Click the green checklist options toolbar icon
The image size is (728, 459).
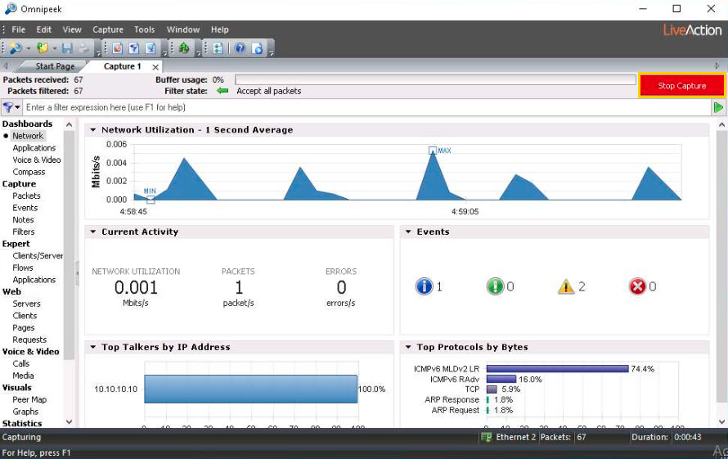click(218, 47)
